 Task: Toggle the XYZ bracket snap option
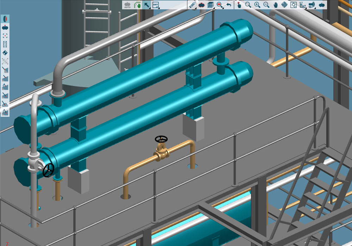(5, 44)
